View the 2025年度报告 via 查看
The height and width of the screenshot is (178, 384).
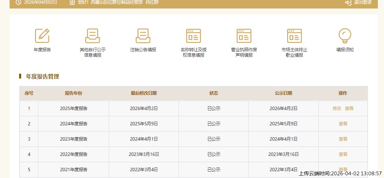coord(349,108)
